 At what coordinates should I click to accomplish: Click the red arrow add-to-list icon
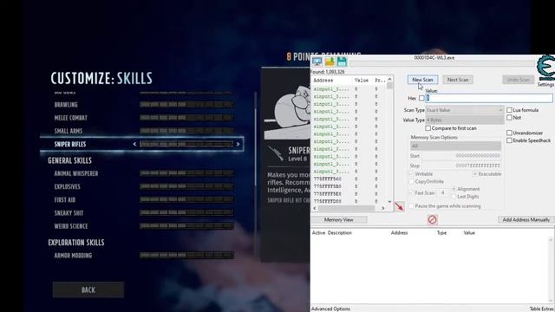pos(399,206)
